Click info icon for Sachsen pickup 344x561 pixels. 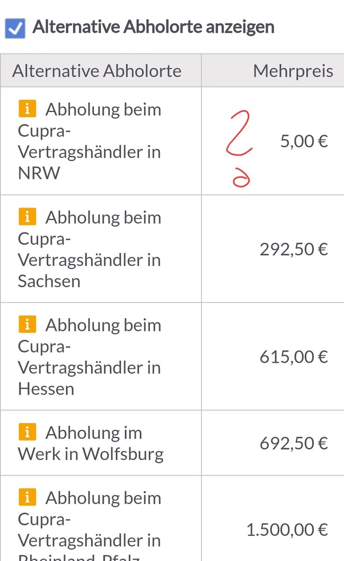[27, 217]
